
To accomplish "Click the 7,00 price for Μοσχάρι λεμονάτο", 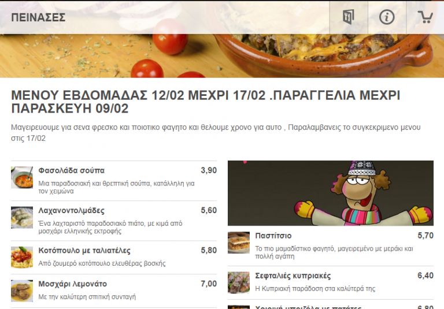I will point(208,284).
